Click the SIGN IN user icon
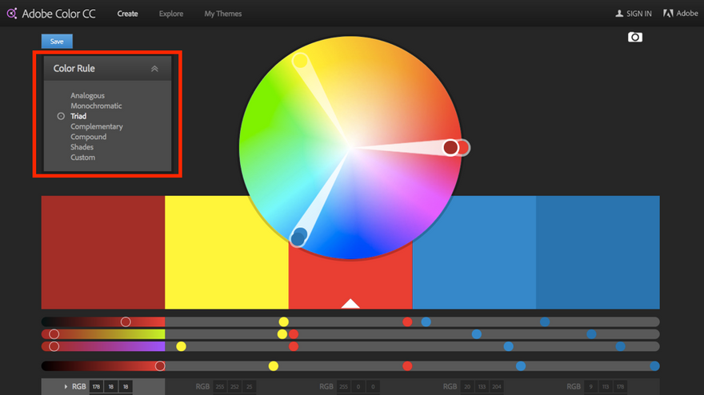Image resolution: width=704 pixels, height=395 pixels. coord(619,14)
